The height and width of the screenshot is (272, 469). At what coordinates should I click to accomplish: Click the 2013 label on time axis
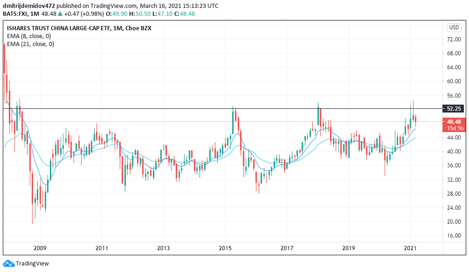[163, 248]
